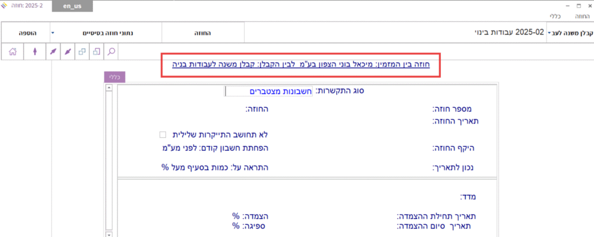
Task: Expand the 'נתוני חוזה בסיסיים' dropdown arrow
Action: [53, 32]
